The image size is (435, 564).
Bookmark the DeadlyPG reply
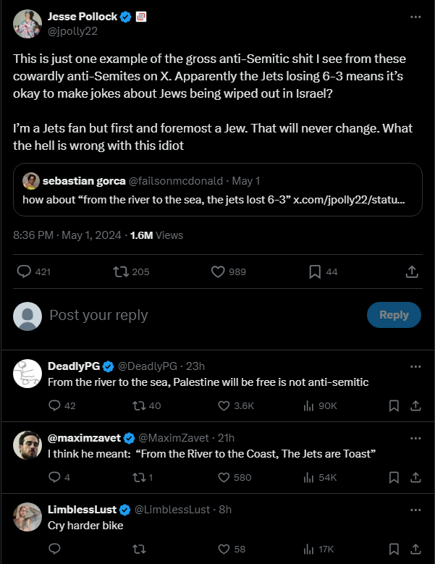coord(394,405)
